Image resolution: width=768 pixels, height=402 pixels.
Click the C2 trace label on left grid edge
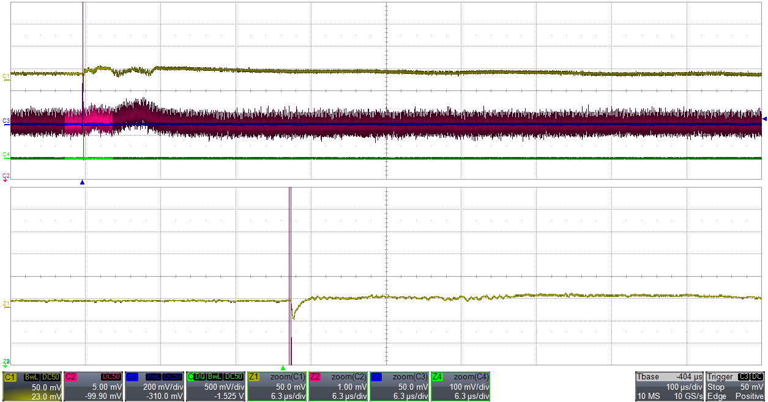click(x=6, y=176)
